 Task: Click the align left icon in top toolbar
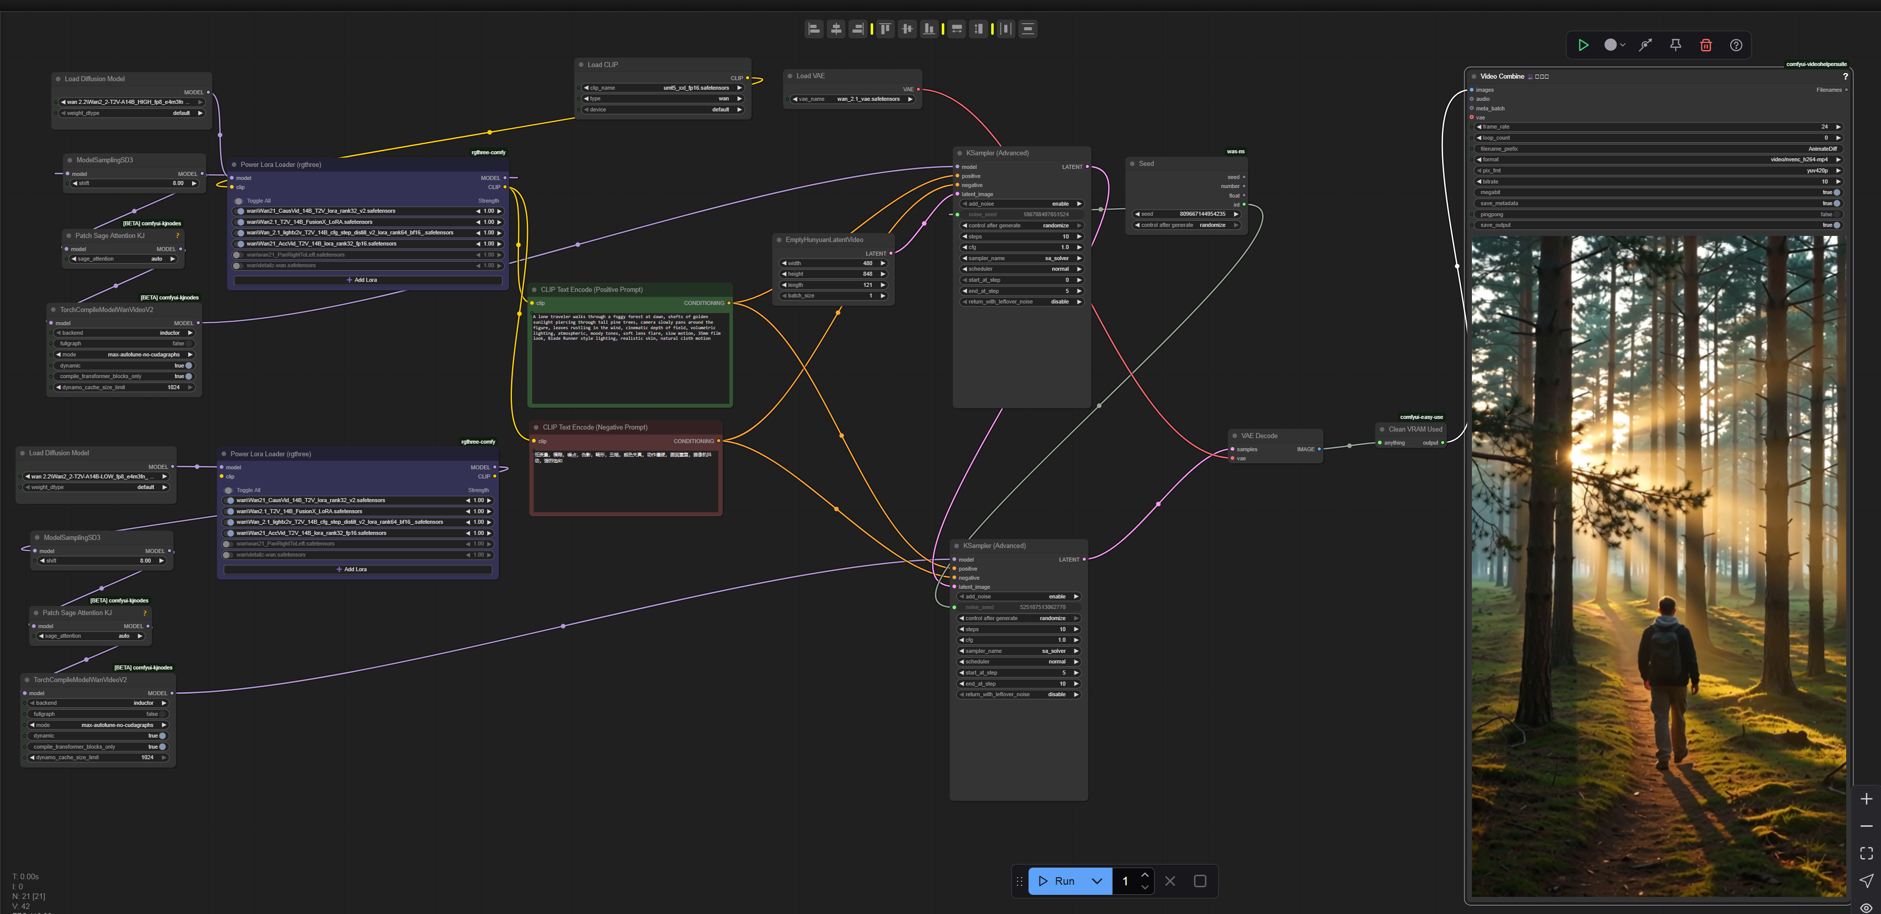coord(814,29)
